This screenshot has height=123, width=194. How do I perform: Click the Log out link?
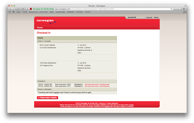(149, 17)
